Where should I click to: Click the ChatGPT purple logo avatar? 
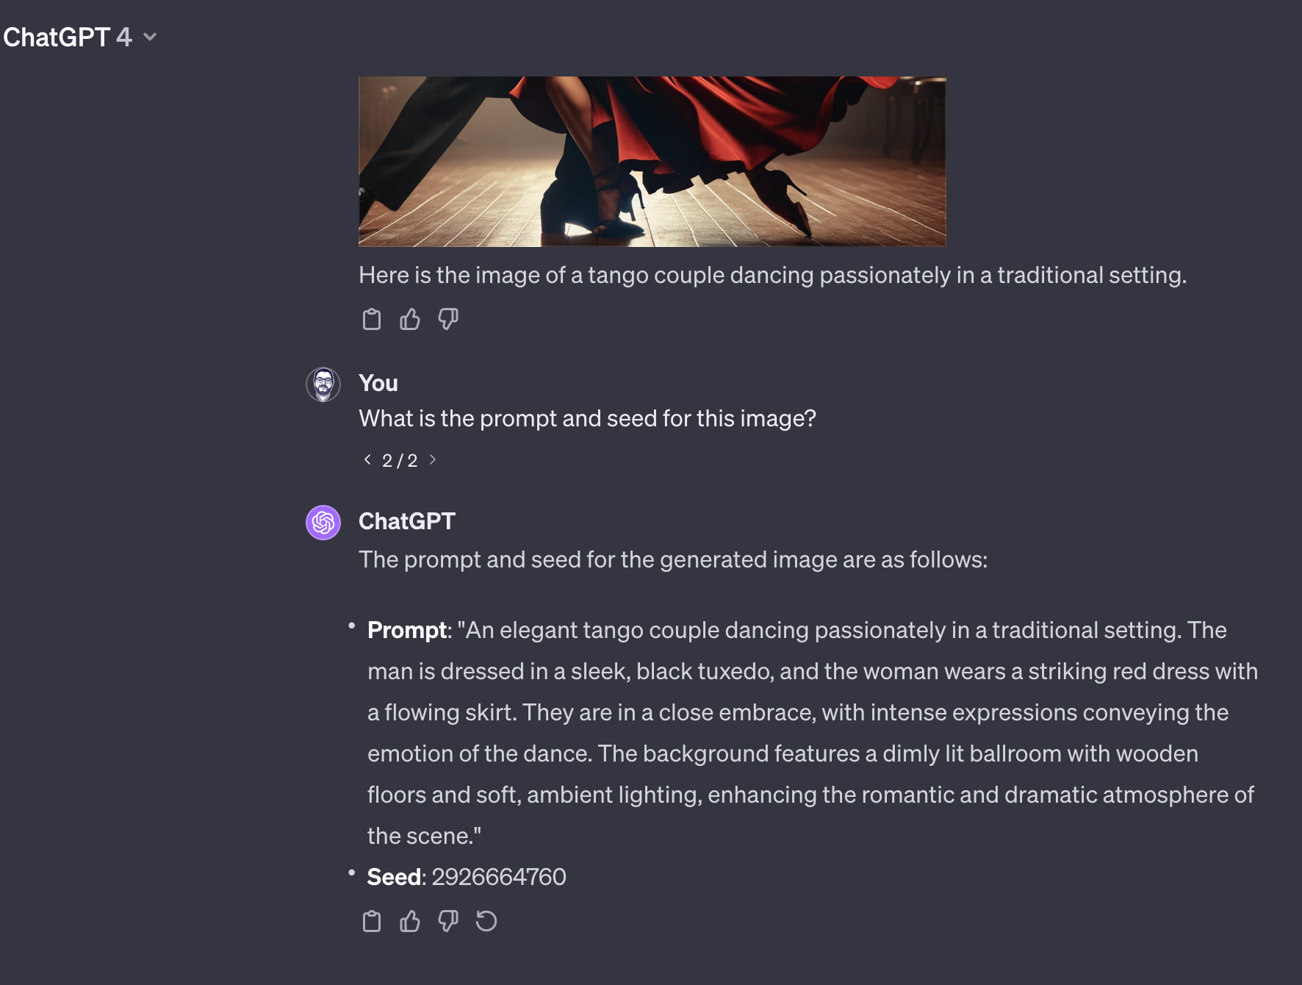tap(323, 523)
